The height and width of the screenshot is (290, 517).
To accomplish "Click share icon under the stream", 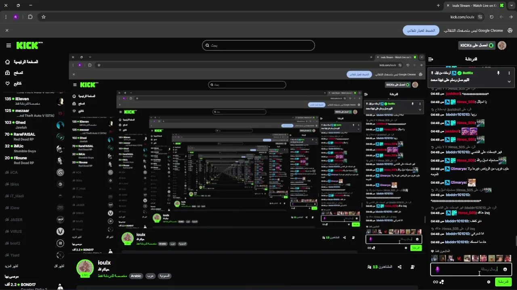I will [399, 267].
